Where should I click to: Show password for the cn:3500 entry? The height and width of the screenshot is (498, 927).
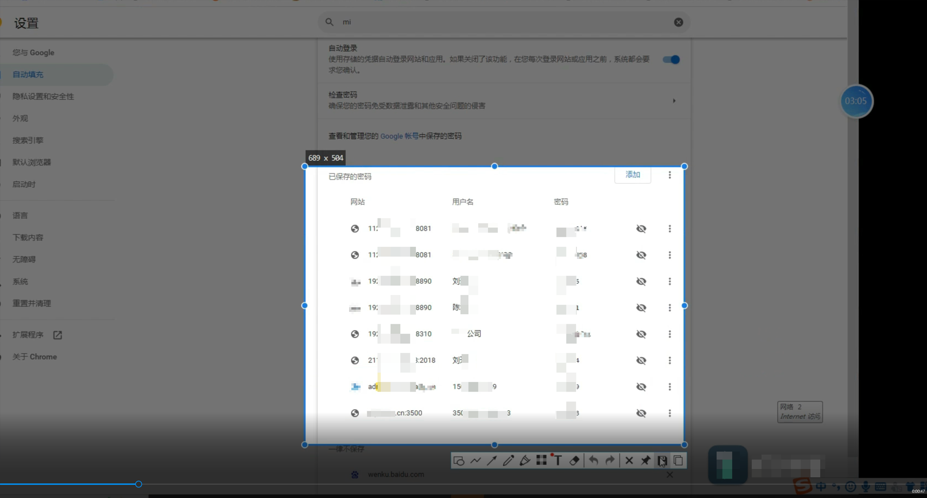641,413
